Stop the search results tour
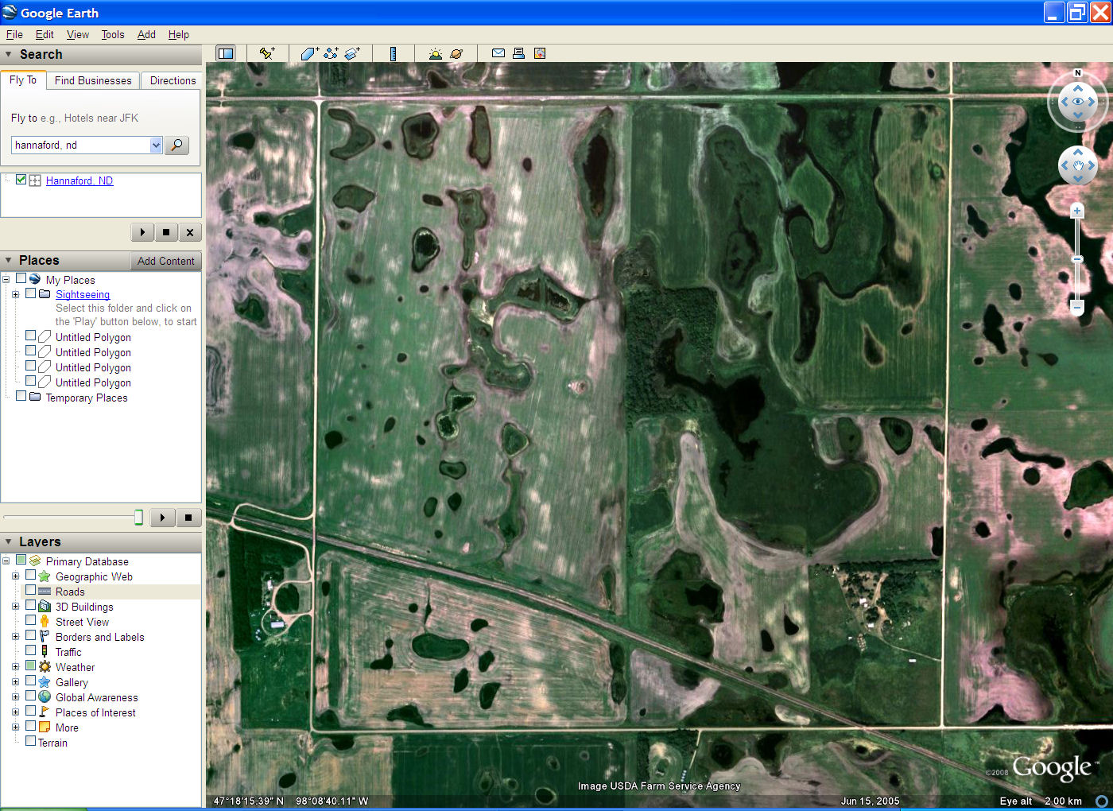Viewport: 1113px width, 811px height. coord(166,232)
